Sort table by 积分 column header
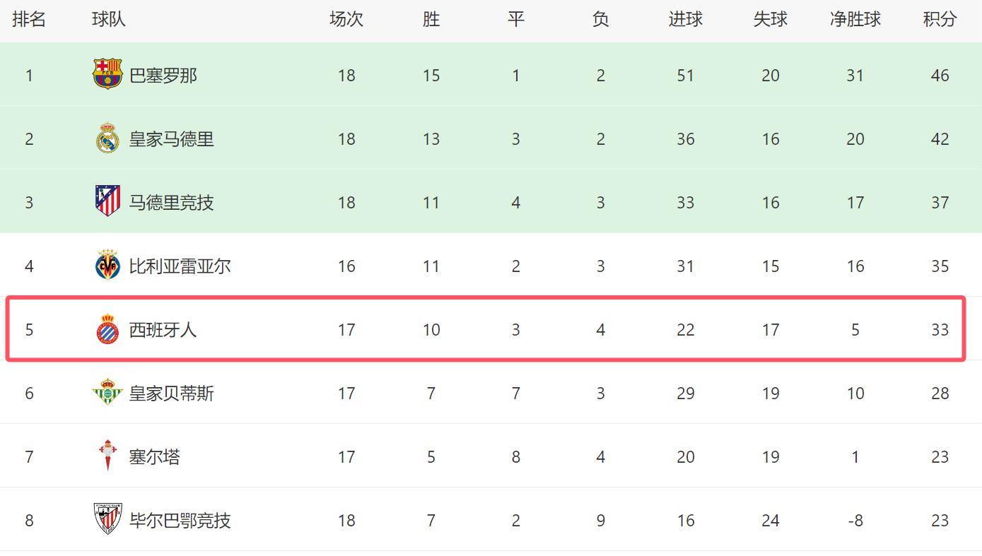This screenshot has height=556, width=982. pos(940,19)
